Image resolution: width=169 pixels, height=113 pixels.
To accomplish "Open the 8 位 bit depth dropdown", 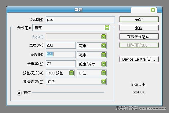I will tap(92, 73).
